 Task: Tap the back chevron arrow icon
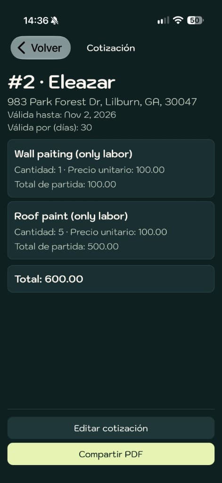[x=21, y=48]
